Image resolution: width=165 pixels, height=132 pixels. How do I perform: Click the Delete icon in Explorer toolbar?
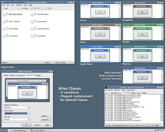(42, 8)
